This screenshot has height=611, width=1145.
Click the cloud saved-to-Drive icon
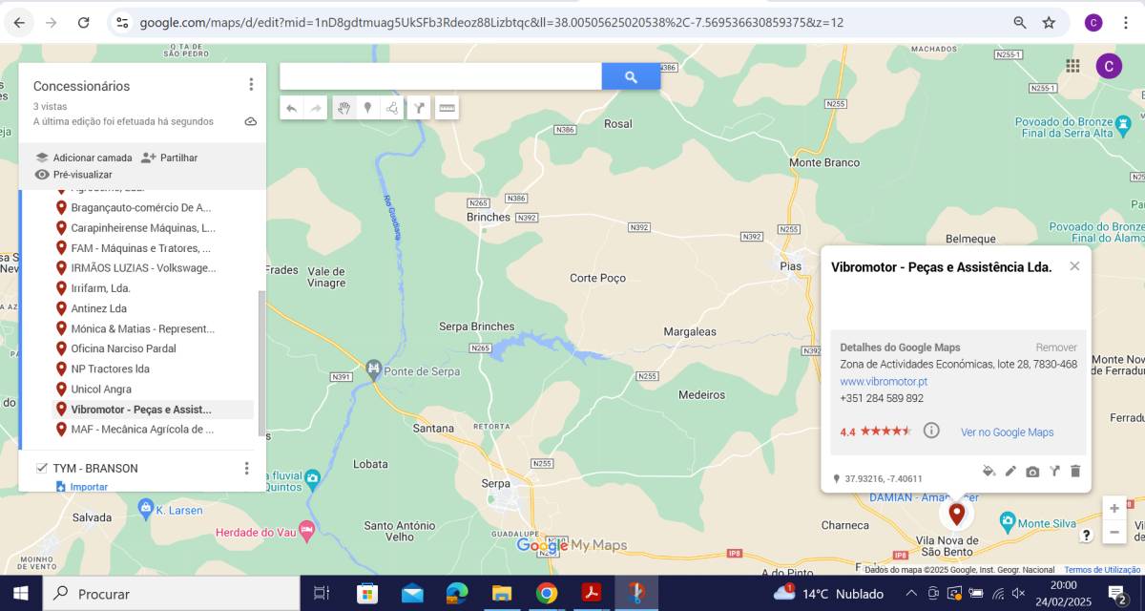[x=250, y=121]
